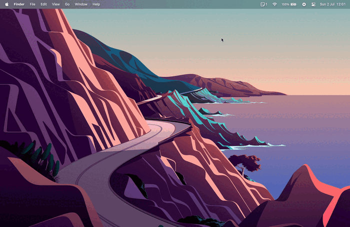Open the File menu

(32, 4)
